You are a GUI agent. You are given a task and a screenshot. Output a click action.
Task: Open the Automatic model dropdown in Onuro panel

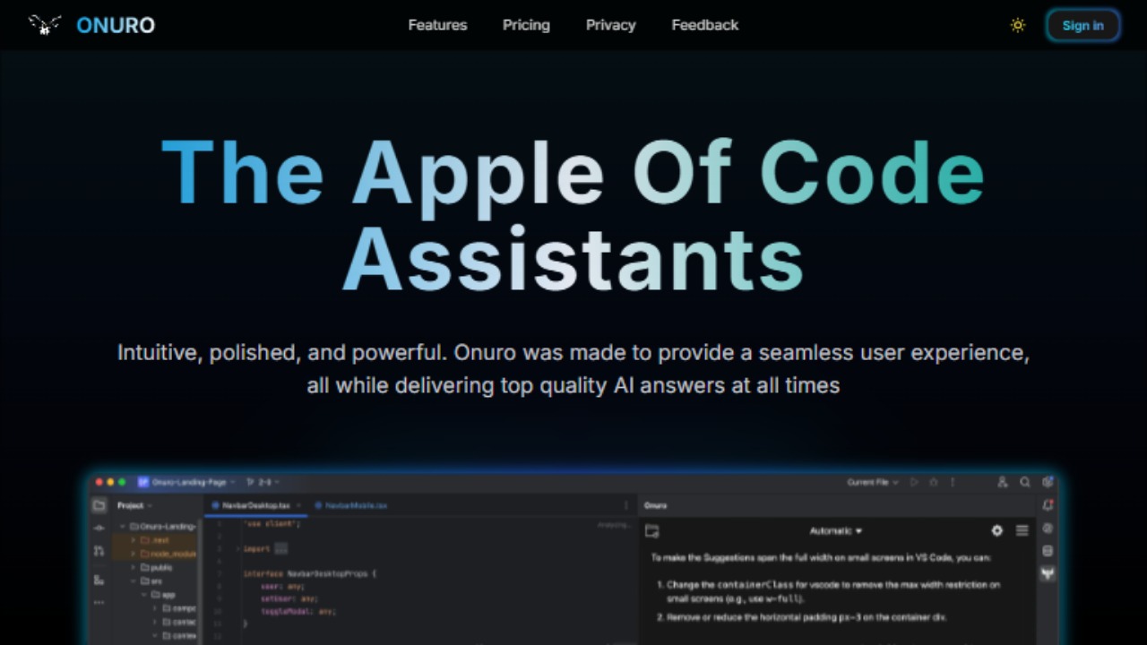[x=835, y=531]
